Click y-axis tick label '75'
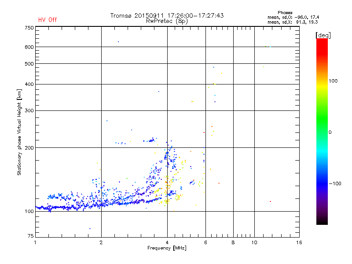This screenshot has width=352, height=264. (31, 236)
